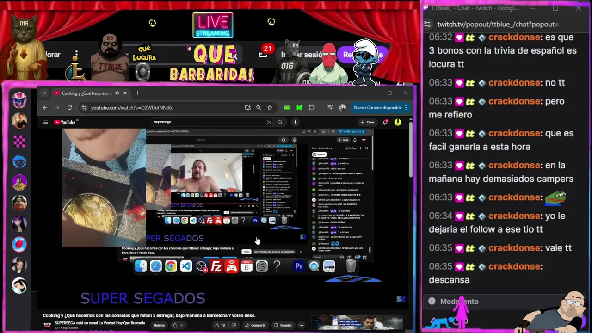Viewport: 592px width, 333px height.
Task: Click the 'Unirme' membership button
Action: coord(159,325)
